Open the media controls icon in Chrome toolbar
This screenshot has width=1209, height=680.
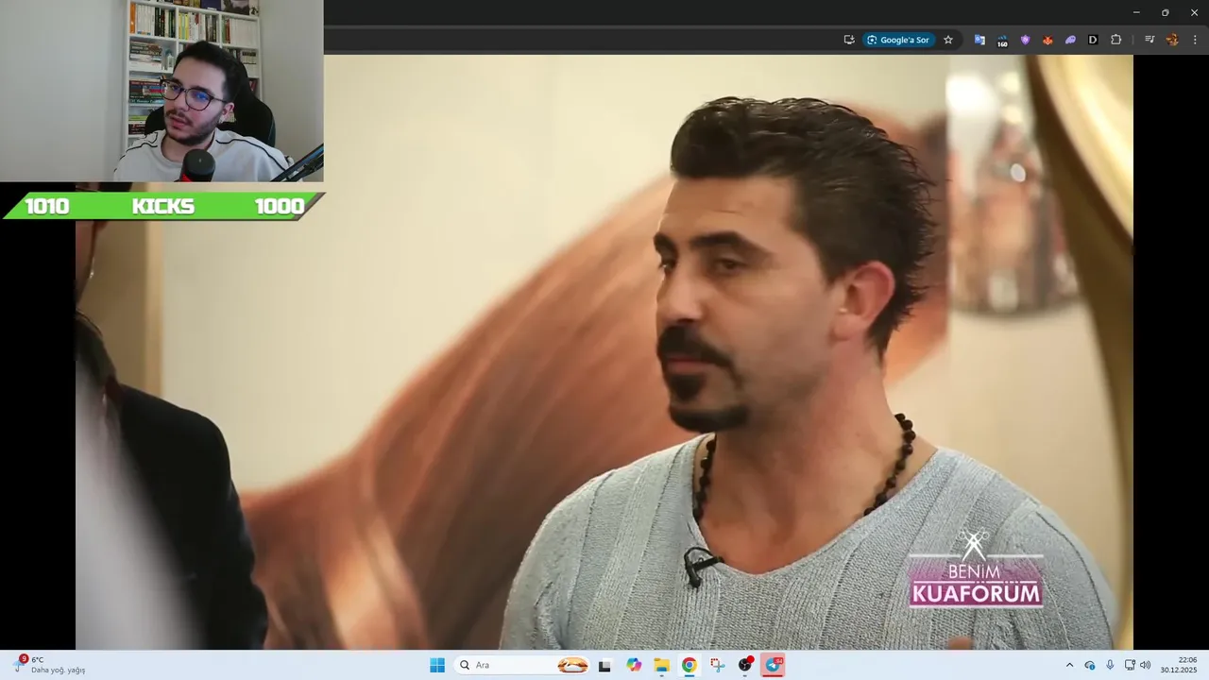[1149, 40]
